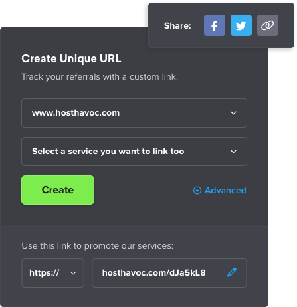
Task: Expand the 'Select a service you want to link too' dropdown
Action: (134, 152)
